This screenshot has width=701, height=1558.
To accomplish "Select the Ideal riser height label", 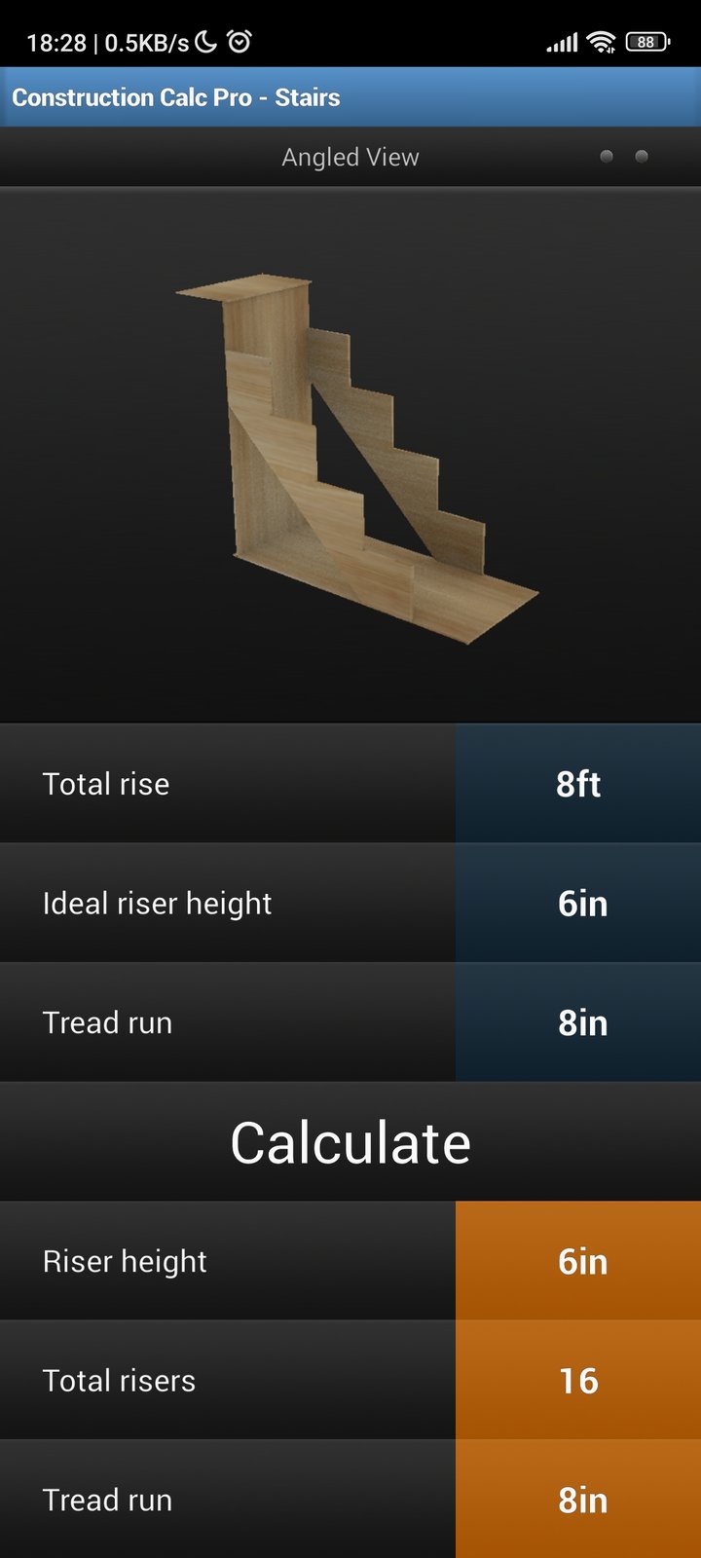I will [x=158, y=904].
